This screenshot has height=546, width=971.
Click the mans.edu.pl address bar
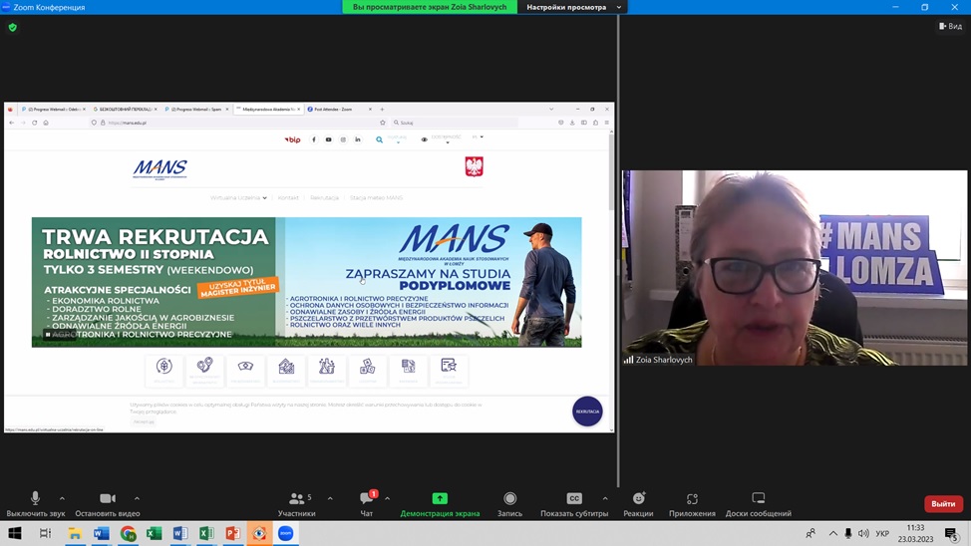[238, 123]
